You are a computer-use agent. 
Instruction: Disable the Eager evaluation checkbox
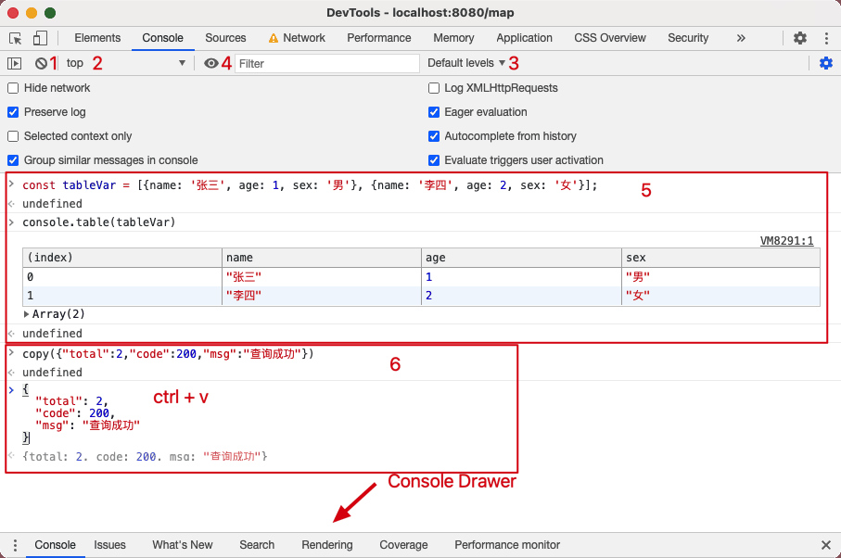point(434,112)
